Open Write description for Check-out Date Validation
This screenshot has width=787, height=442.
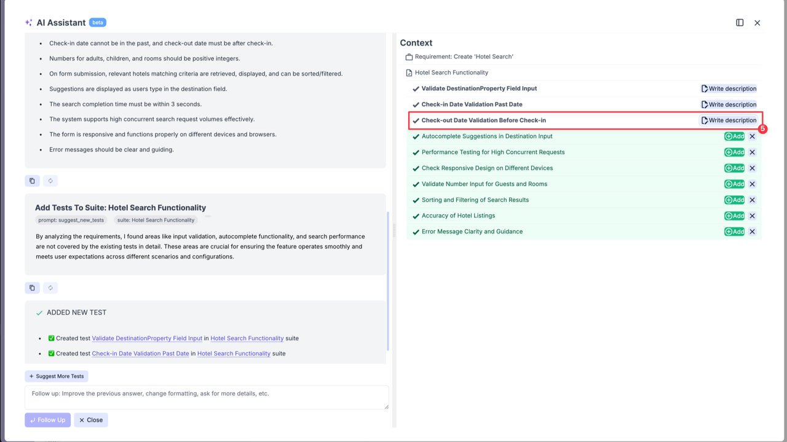(729, 120)
